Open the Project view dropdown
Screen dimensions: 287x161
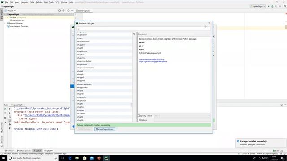tap(10, 11)
